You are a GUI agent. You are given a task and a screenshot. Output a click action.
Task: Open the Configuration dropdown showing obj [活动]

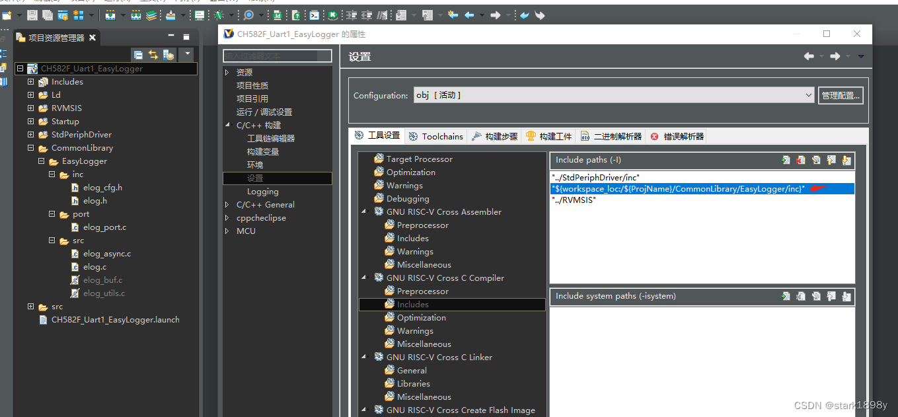809,95
